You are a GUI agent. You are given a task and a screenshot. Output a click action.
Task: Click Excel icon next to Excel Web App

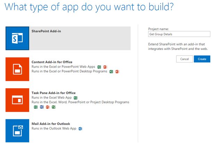point(75,98)
